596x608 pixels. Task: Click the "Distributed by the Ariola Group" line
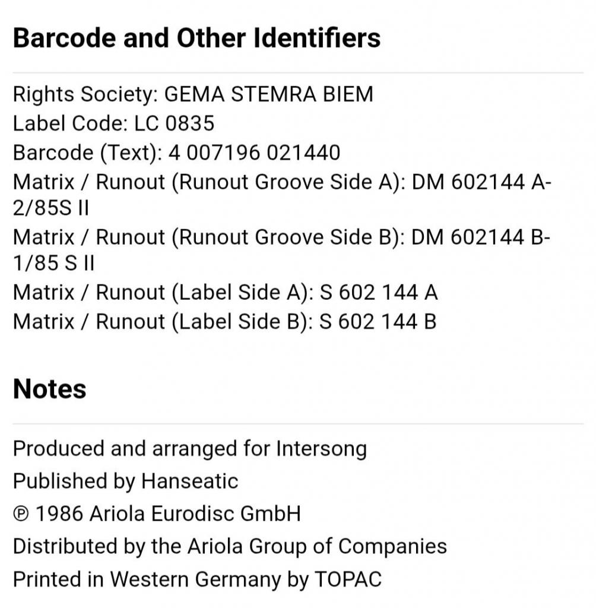coord(230,546)
